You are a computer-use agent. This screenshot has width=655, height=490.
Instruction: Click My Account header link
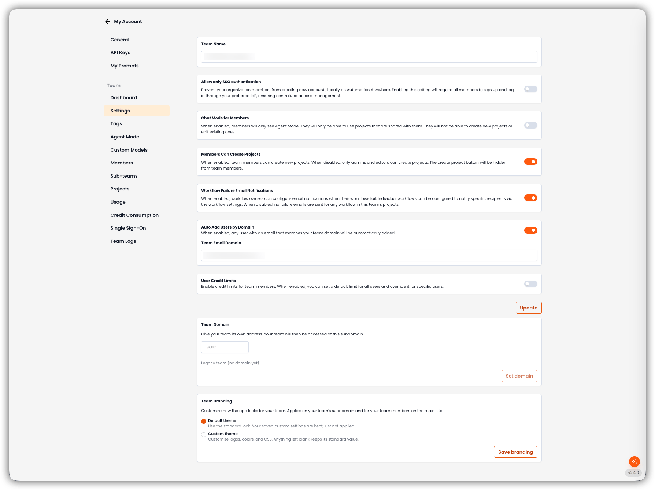128,22
